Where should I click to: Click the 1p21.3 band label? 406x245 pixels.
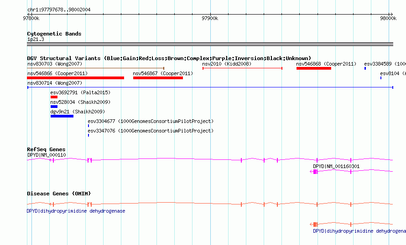pos(36,39)
